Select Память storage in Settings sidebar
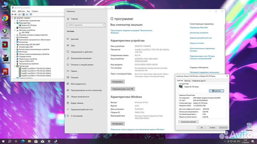 pyautogui.click(x=74, y=71)
